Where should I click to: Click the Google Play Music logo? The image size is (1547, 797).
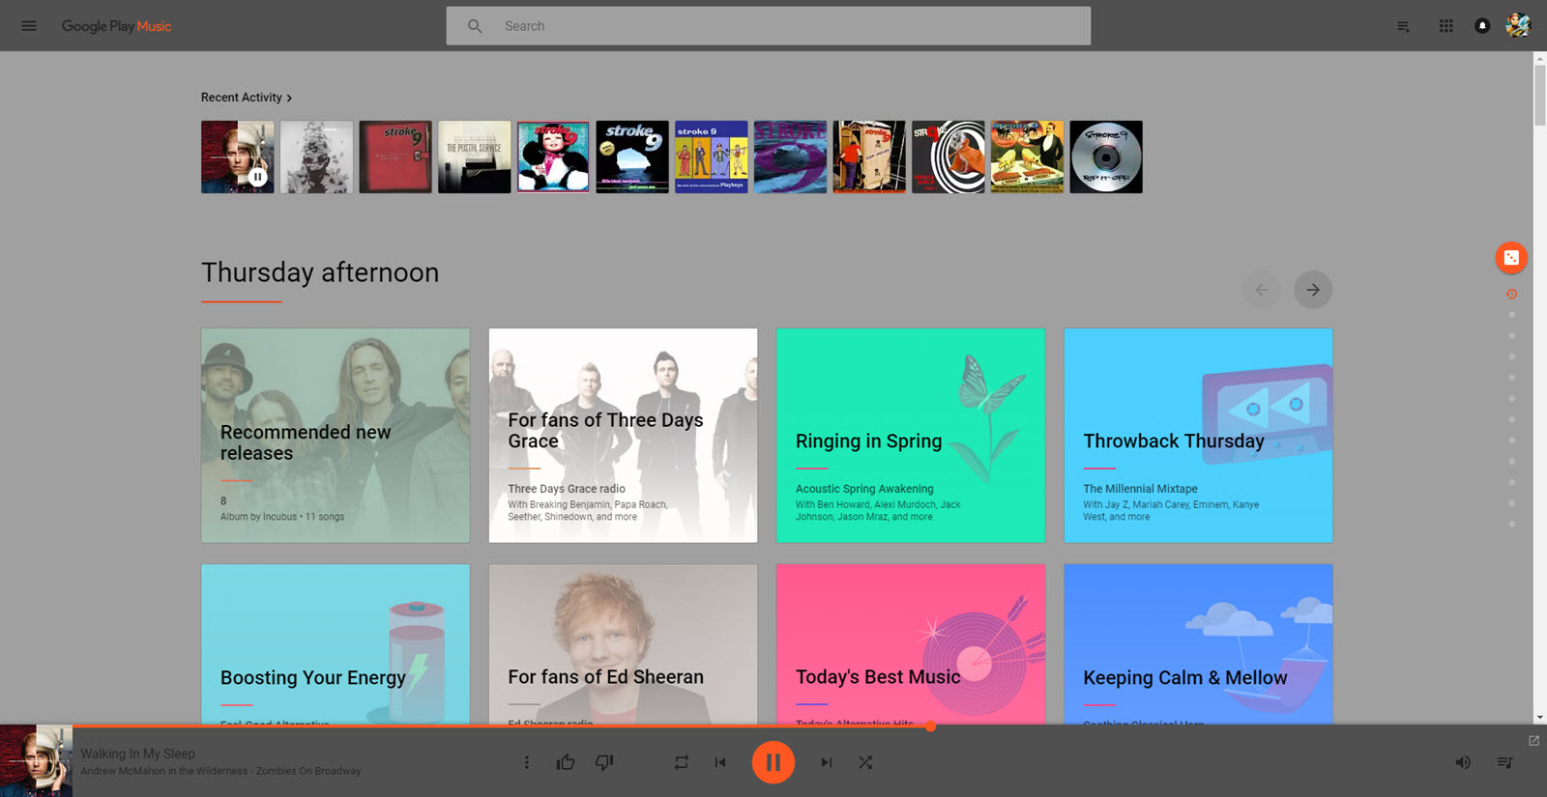tap(116, 26)
